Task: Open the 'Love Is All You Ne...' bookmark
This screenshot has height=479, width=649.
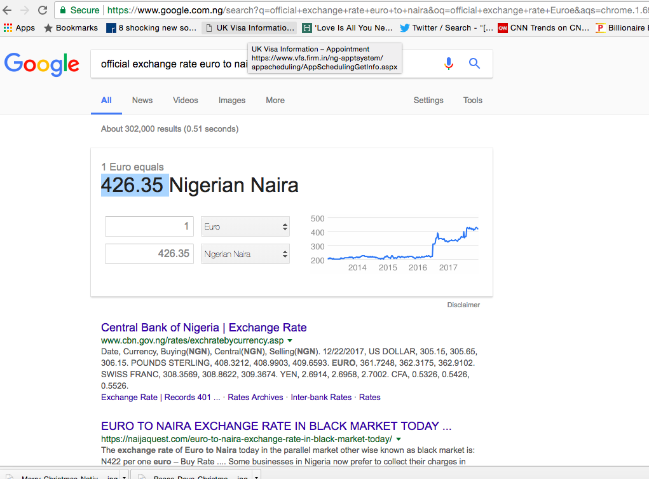Action: click(347, 28)
